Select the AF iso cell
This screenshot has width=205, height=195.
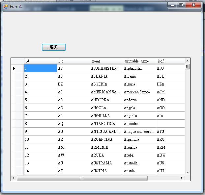coord(73,68)
